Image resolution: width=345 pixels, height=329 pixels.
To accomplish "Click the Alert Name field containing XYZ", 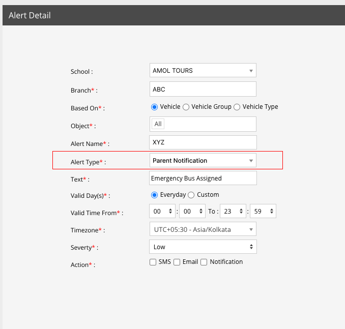I will [203, 142].
